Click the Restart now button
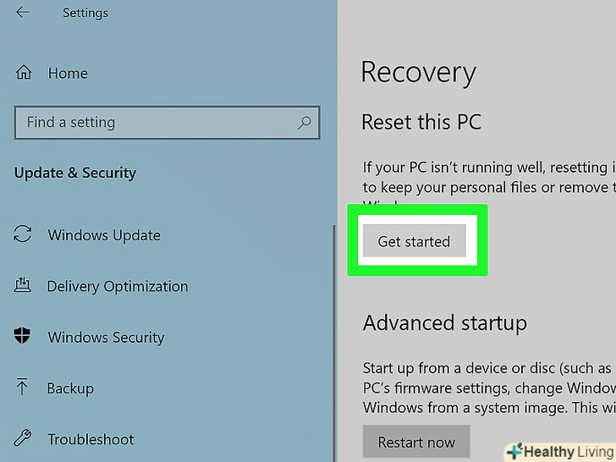 click(416, 442)
